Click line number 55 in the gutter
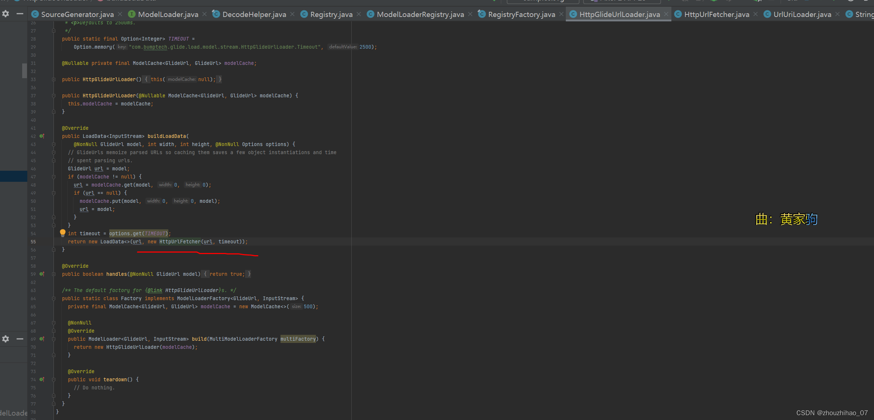 (x=33, y=242)
